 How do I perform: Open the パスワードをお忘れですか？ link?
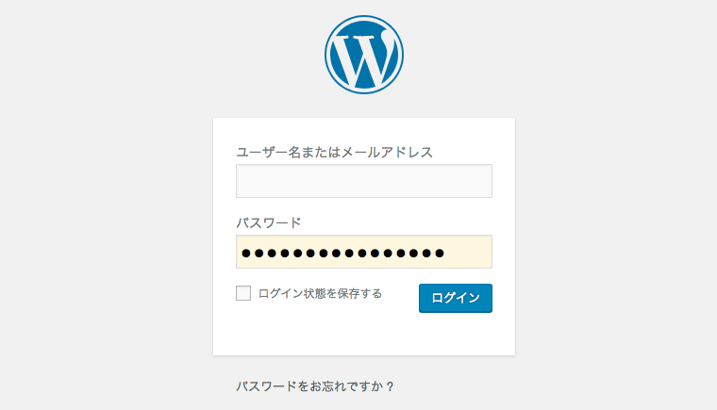(x=315, y=386)
